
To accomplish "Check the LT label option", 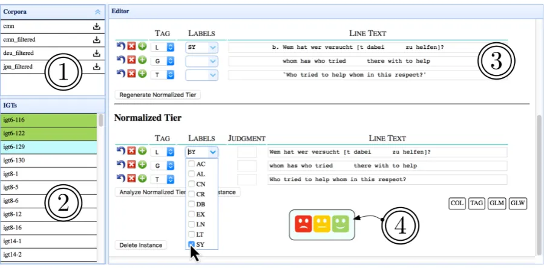I will pos(191,234).
